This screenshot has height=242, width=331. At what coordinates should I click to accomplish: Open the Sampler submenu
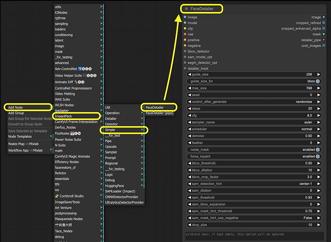(124, 152)
